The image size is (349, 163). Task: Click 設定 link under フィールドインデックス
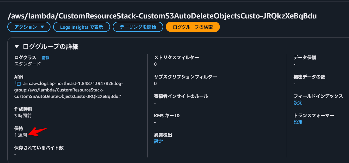coord(298,103)
